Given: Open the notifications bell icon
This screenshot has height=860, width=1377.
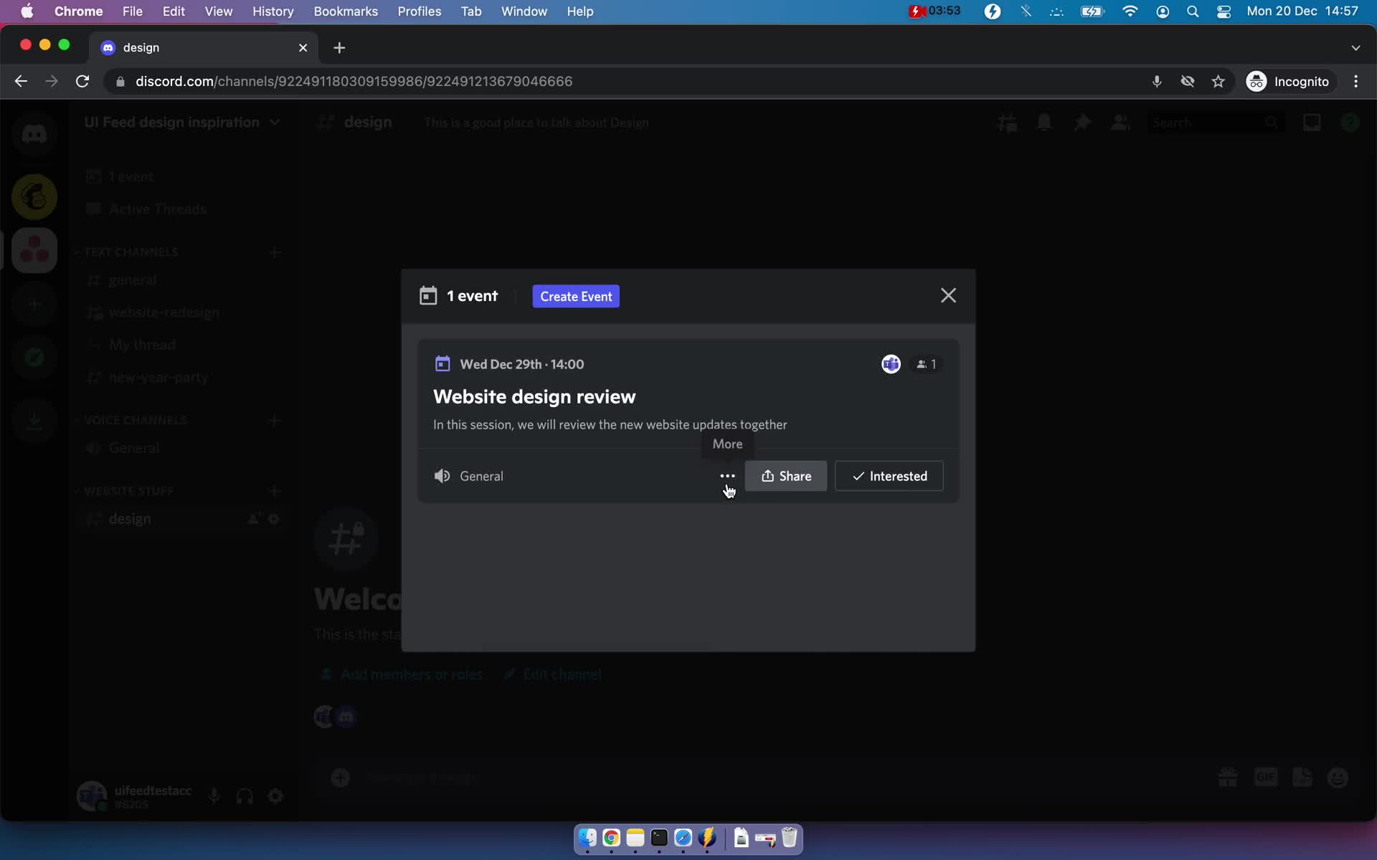Looking at the screenshot, I should click(x=1044, y=121).
